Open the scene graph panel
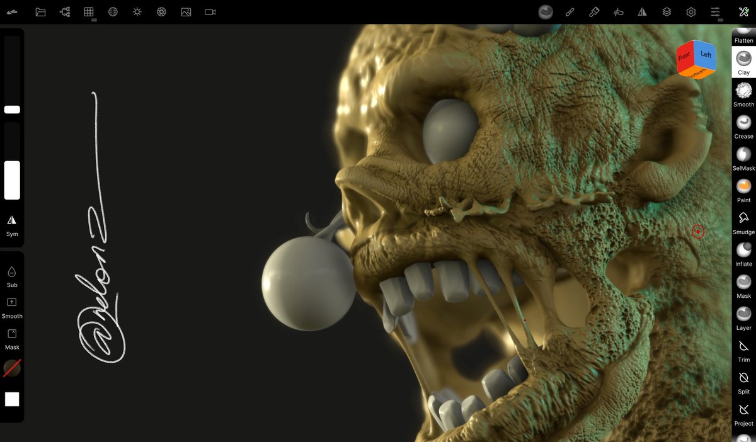Screen dimensions: 756x442 [64, 11]
